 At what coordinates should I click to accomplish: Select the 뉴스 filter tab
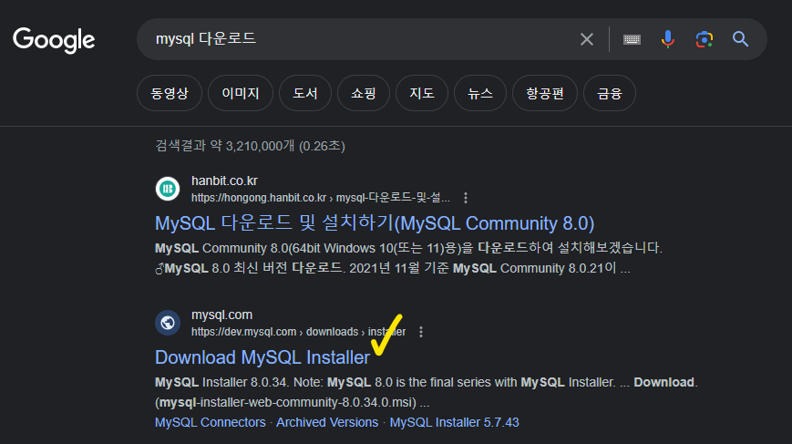click(x=479, y=93)
